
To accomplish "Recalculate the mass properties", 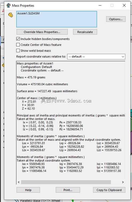I will [x=85, y=32].
